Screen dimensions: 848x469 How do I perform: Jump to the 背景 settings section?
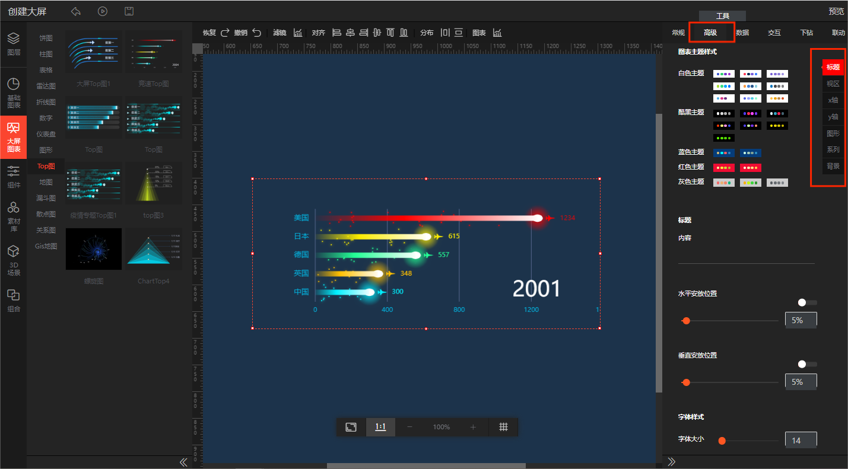click(x=833, y=166)
